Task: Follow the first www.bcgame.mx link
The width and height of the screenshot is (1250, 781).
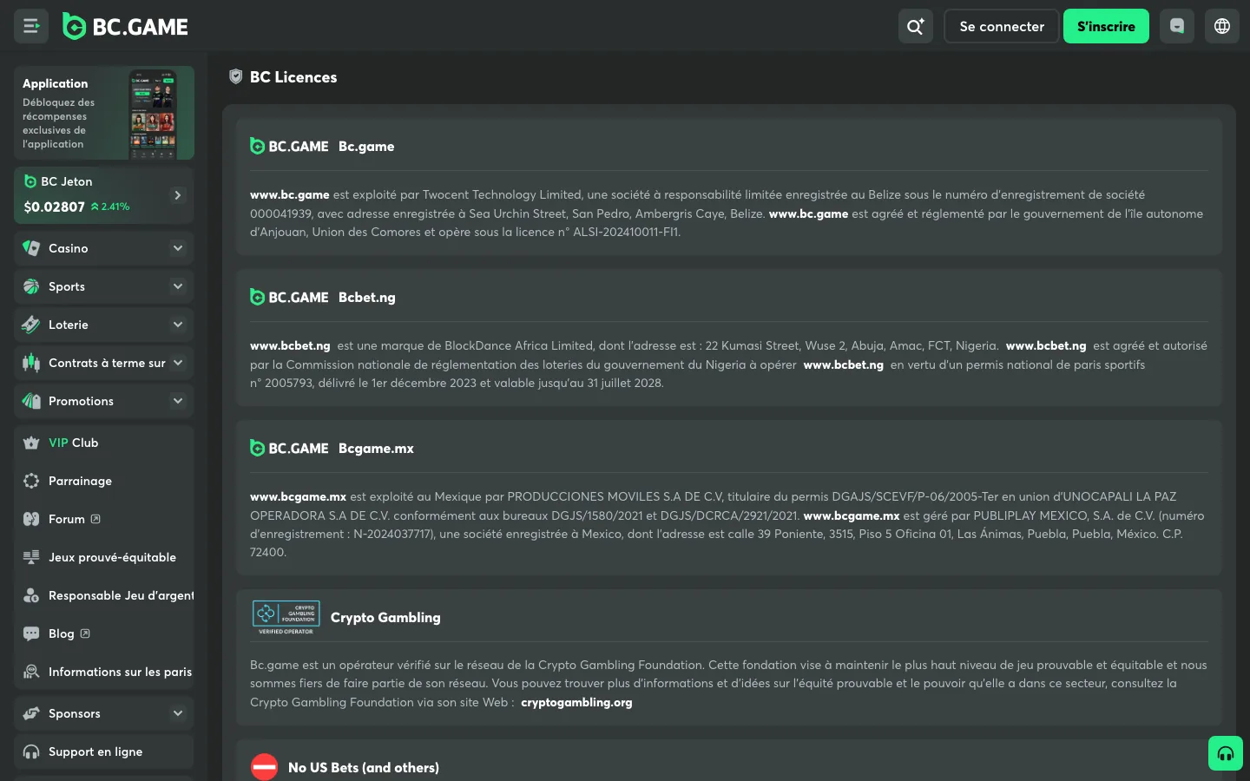Action: point(298,496)
